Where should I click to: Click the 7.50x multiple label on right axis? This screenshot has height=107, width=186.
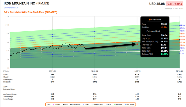(x=182, y=54)
